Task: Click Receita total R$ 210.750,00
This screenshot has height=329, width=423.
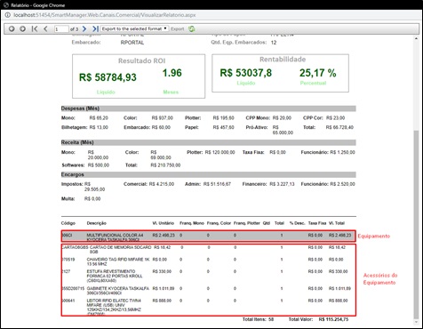Action: coord(165,165)
